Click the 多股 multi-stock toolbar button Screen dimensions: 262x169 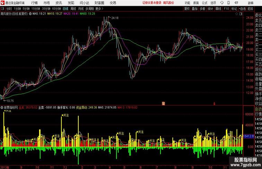click(202, 9)
